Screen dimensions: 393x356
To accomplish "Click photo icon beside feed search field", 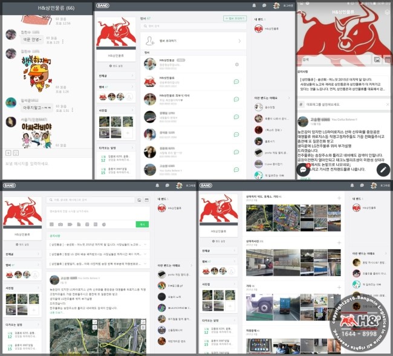I will point(139,200).
